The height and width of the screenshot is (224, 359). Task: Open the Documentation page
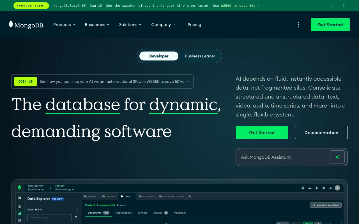(x=321, y=132)
